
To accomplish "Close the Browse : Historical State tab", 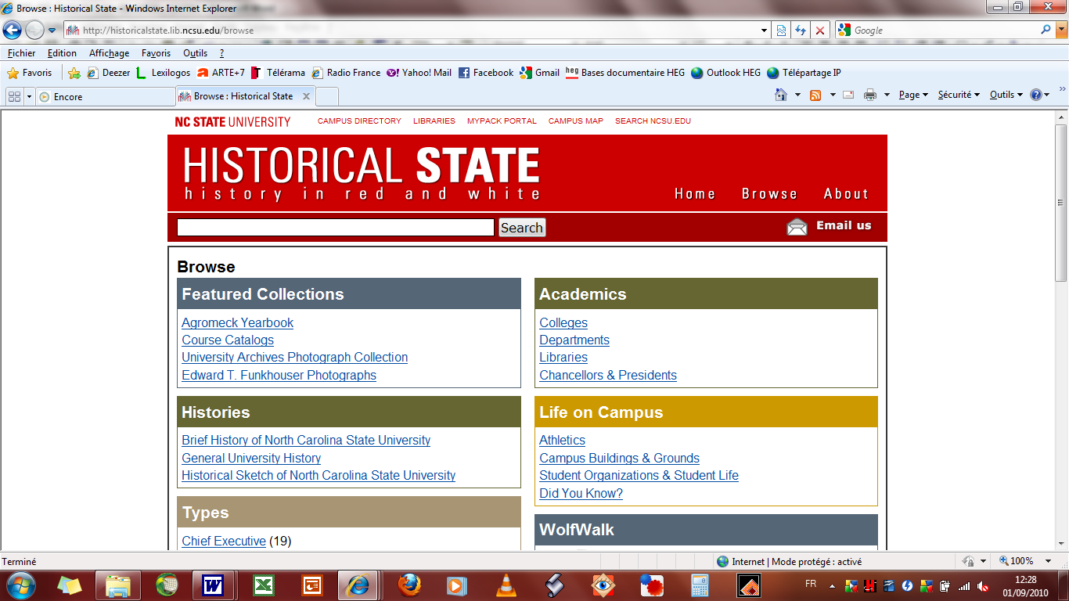I will 306,96.
